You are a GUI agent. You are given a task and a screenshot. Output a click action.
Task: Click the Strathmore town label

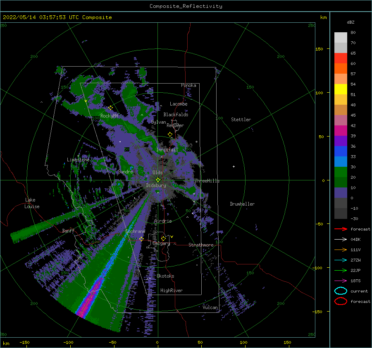click(201, 245)
